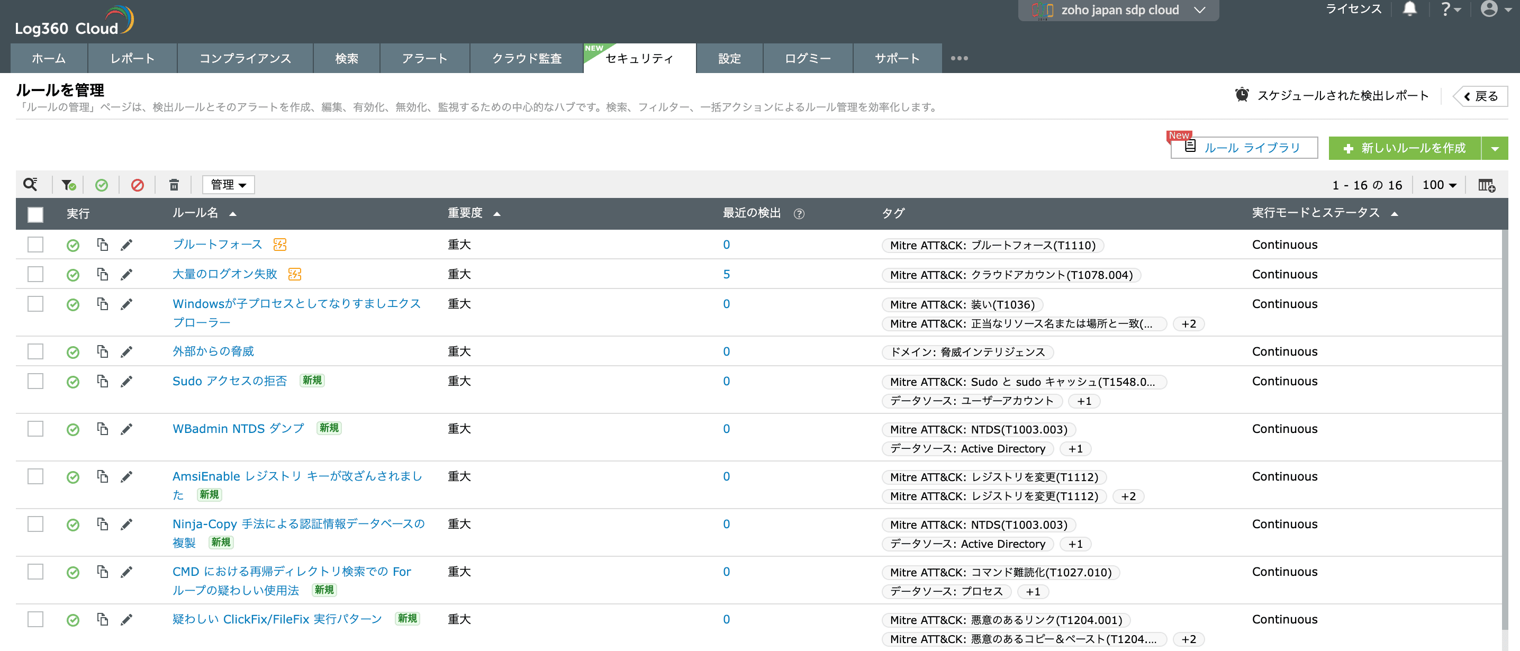The image size is (1520, 651).
Task: Copy the 大量のログオン失敗 rule
Action: [103, 274]
